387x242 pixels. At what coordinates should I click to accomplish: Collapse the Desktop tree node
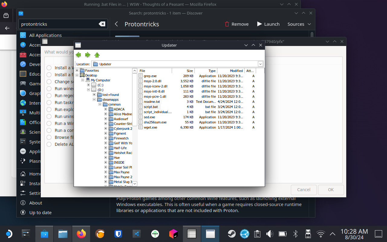[x=77, y=75]
